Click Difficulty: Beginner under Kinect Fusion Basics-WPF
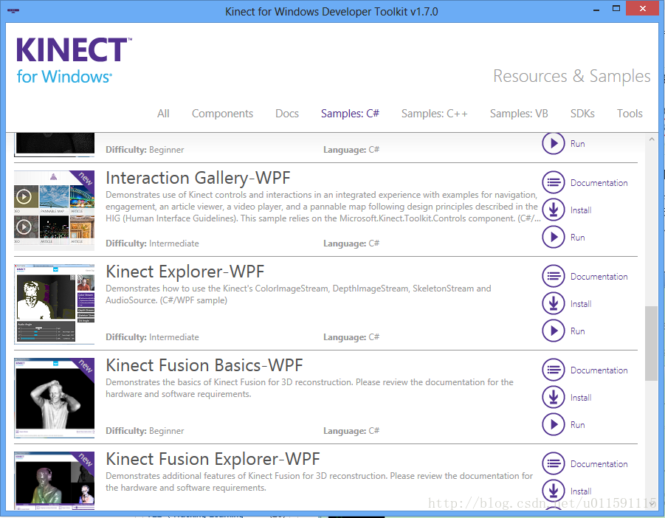The width and height of the screenshot is (665, 518). click(x=145, y=431)
